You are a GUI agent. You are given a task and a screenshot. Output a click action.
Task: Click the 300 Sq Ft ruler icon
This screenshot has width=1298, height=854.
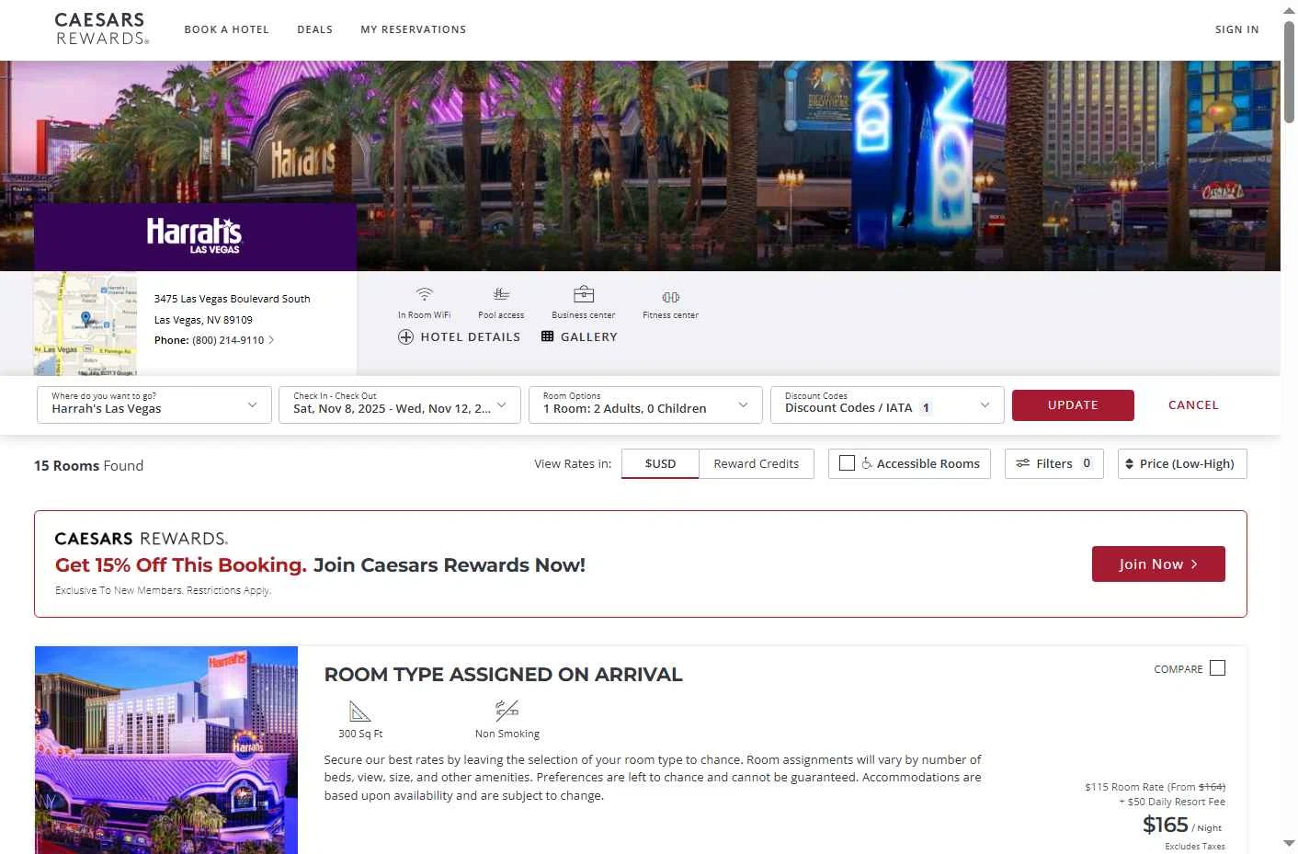pos(359,712)
